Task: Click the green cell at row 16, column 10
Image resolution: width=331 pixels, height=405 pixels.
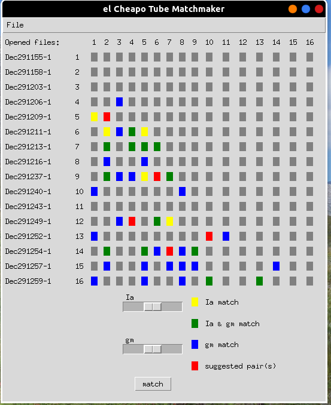Action: pos(209,281)
